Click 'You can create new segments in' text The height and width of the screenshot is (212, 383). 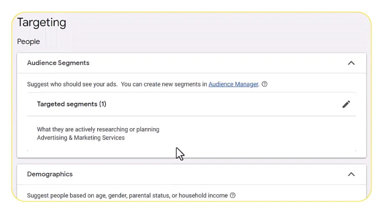[164, 84]
